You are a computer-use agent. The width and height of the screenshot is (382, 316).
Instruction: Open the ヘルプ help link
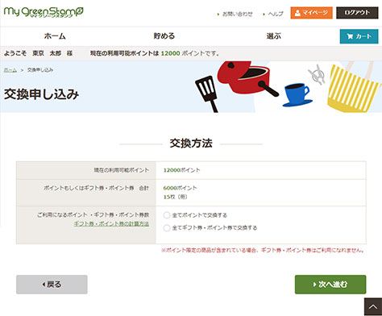coord(276,14)
